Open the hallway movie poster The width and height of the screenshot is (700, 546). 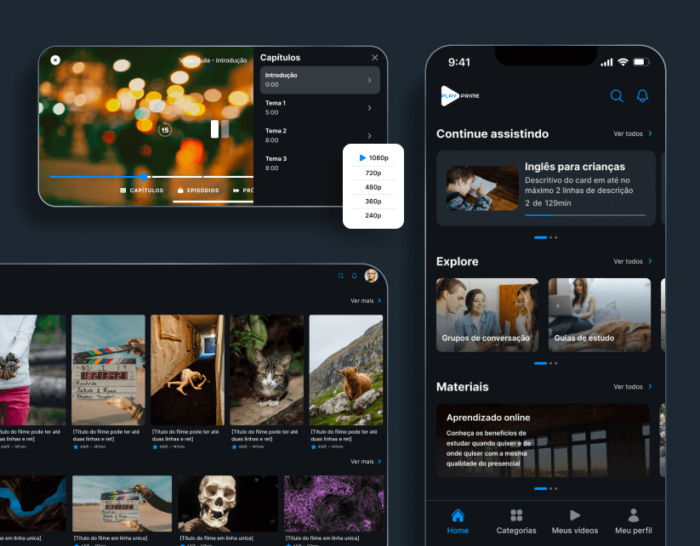pos(187,370)
